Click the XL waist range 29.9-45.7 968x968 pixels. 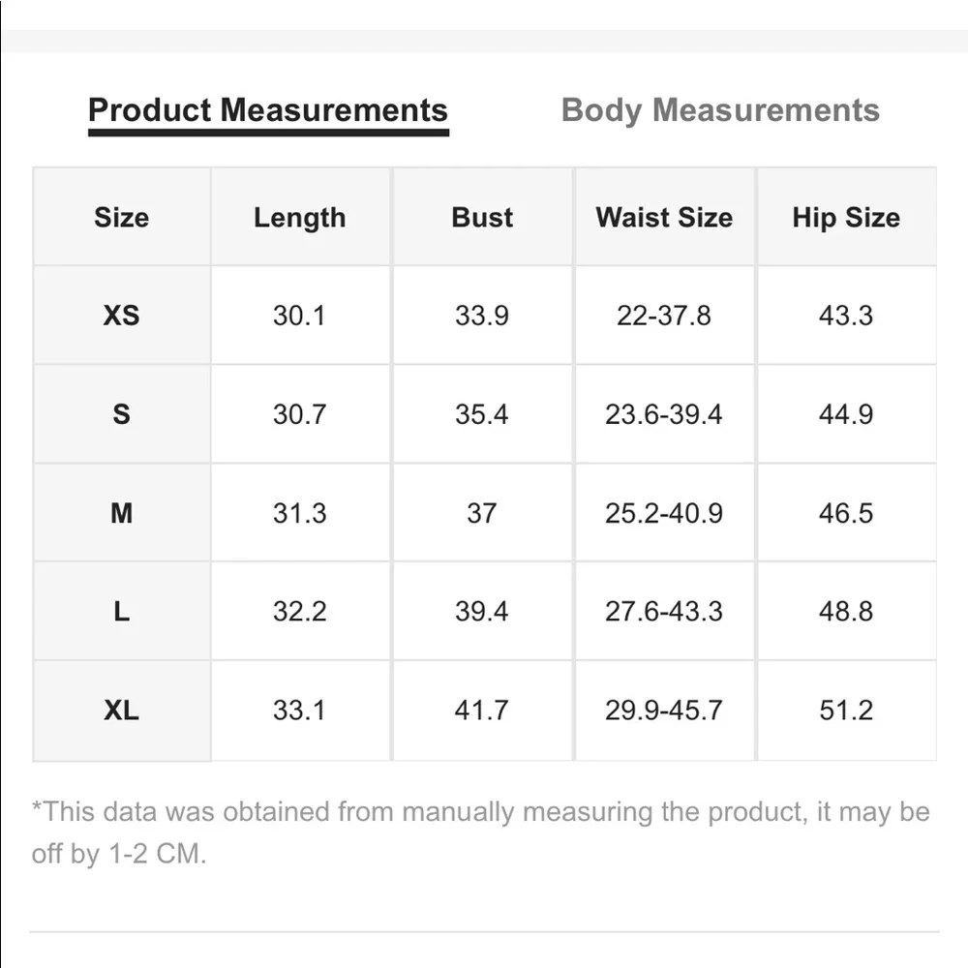[664, 711]
